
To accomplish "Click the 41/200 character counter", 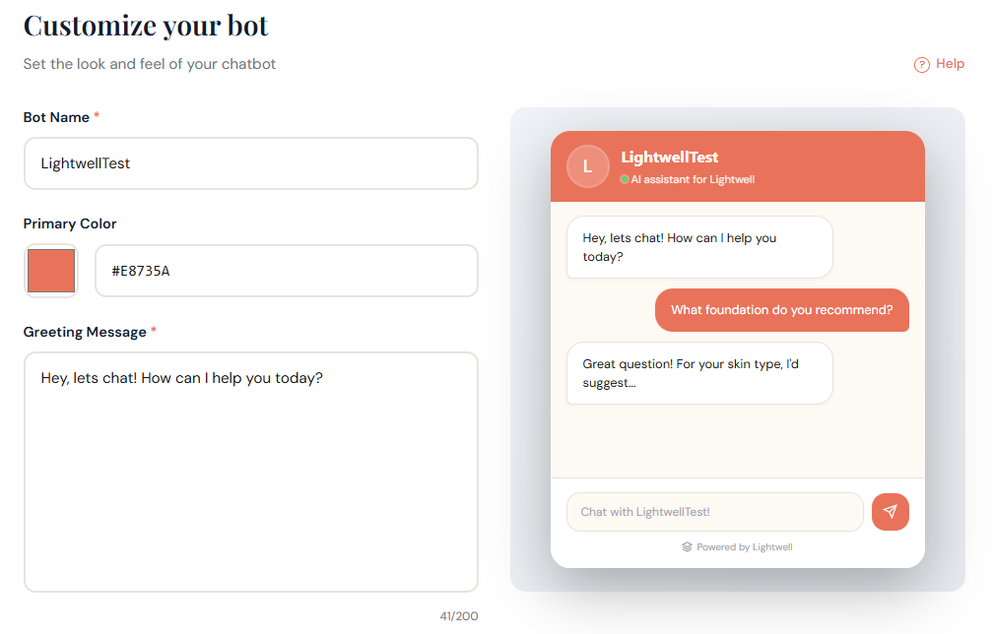I will coord(458,615).
